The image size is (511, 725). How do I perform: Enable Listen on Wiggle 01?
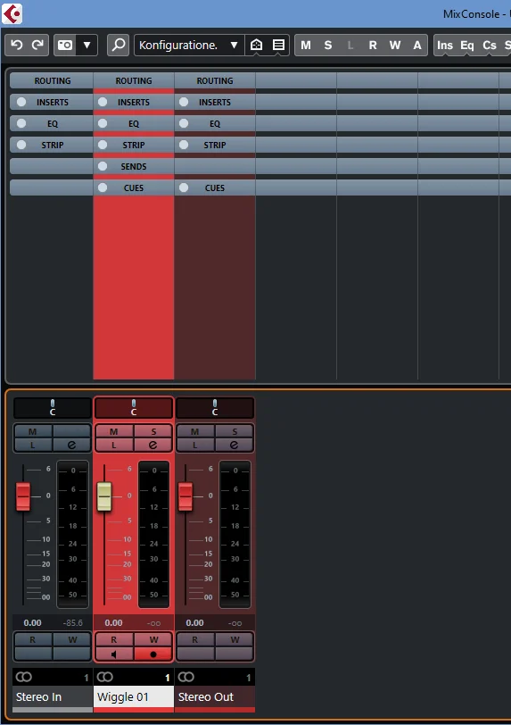click(x=114, y=445)
